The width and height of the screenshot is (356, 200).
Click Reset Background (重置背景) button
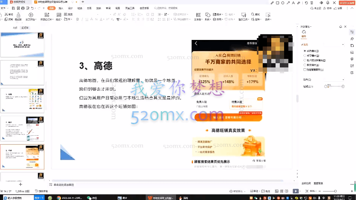click(318, 183)
